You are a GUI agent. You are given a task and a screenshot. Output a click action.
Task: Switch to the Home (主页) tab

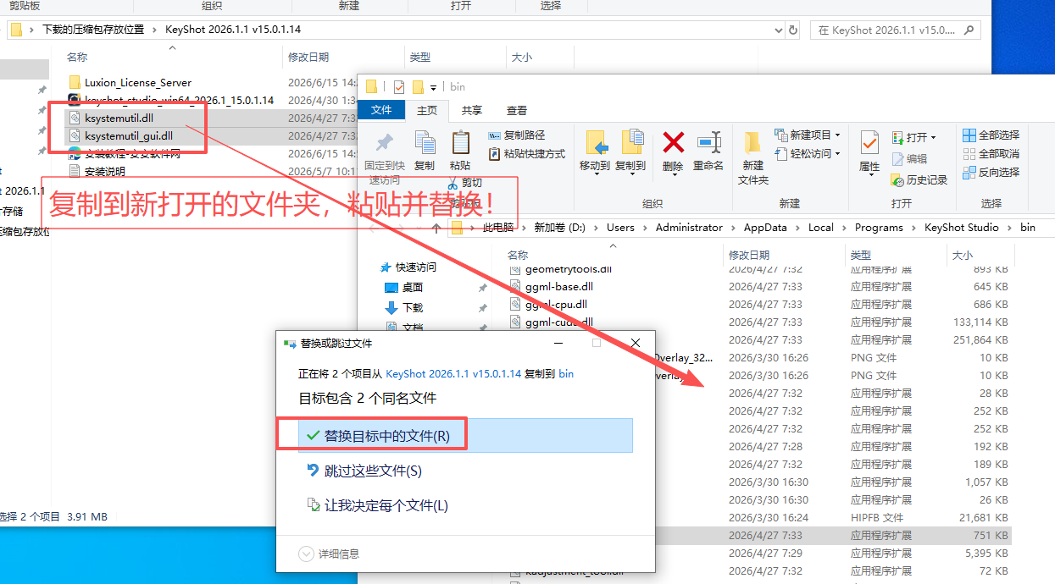(x=427, y=110)
